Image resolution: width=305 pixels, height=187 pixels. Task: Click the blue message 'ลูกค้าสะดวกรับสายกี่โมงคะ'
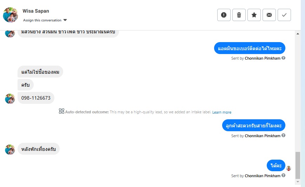[253, 125]
